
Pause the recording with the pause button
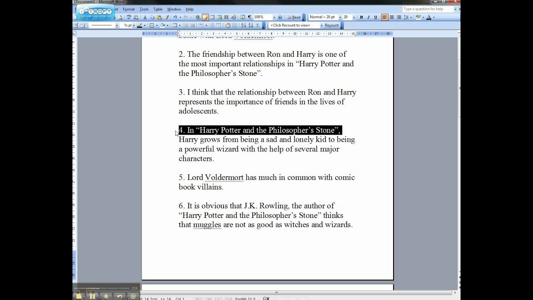click(x=92, y=296)
